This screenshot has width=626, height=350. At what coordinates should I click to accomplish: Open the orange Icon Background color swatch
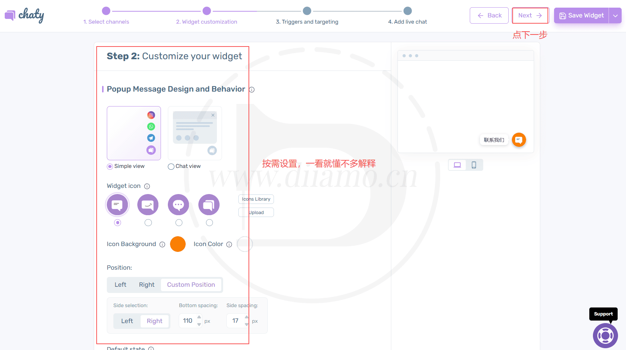pos(178,244)
